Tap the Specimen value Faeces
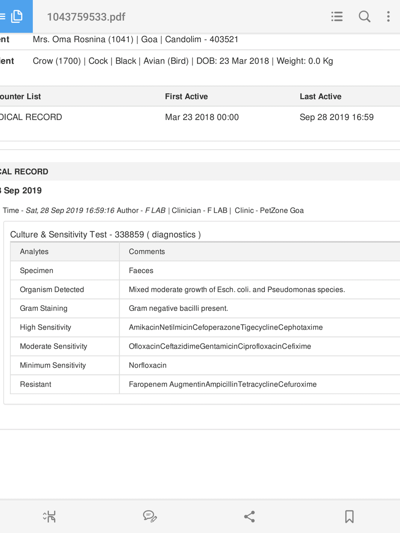The width and height of the screenshot is (400, 533). pos(141,270)
